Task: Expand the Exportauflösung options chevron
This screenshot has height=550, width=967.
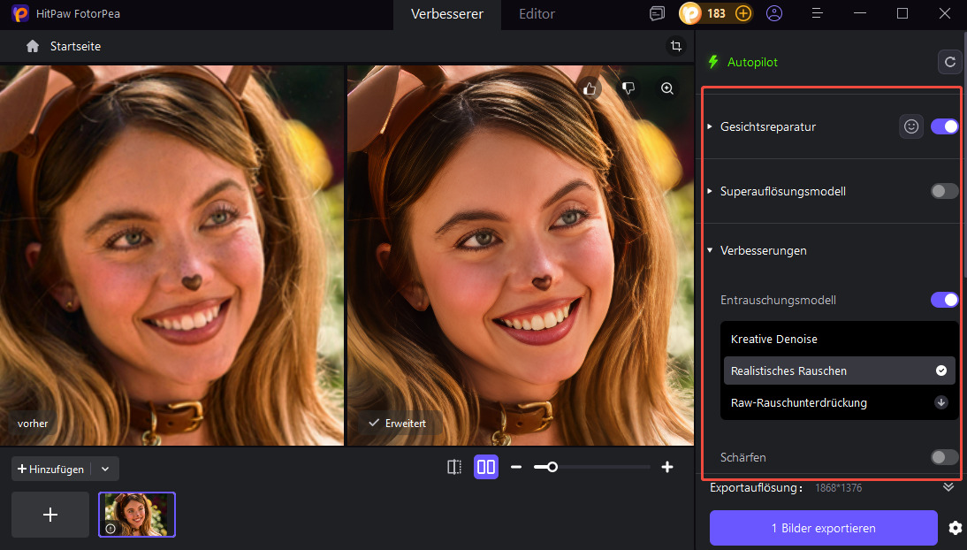Action: tap(948, 487)
